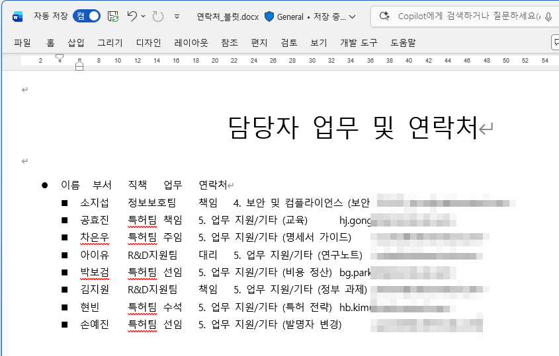This screenshot has width=559, height=356.
Task: Click the document file name 연락처_불릿.docx
Action: pos(228,17)
